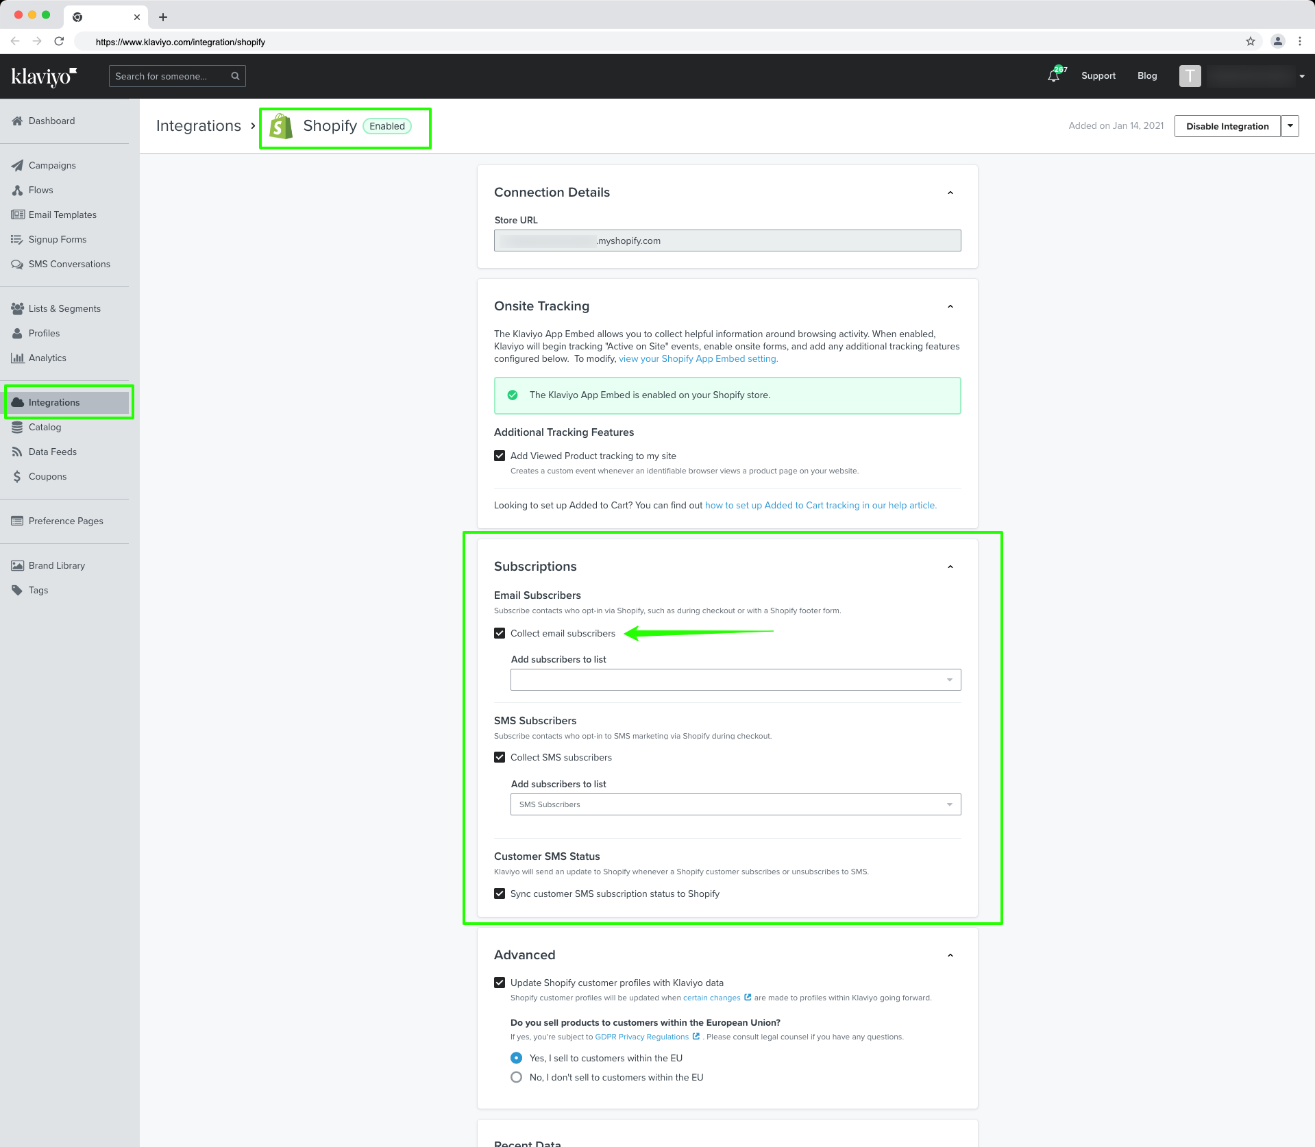Click the Store URL field
The width and height of the screenshot is (1315, 1147).
click(x=728, y=241)
